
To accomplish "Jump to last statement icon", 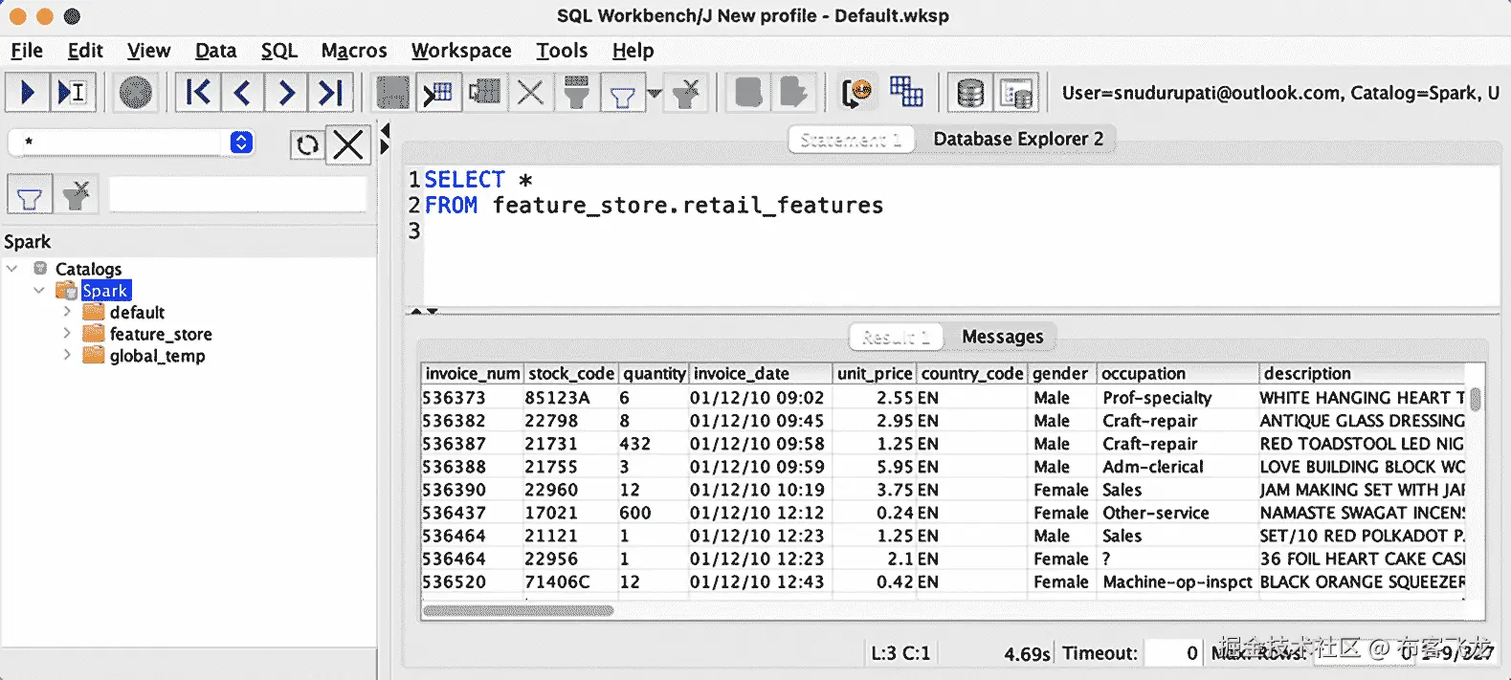I will tap(331, 93).
